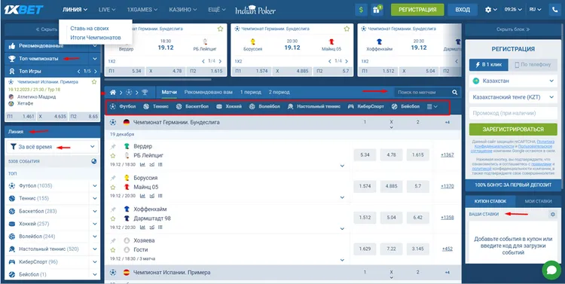Screen dimensions: 565x284
Task: Open the LIVE menu
Action: click(107, 10)
